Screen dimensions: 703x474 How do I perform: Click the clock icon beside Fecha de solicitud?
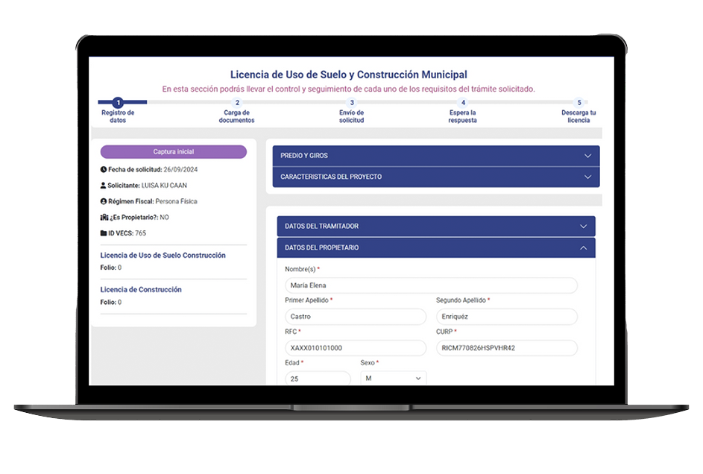104,170
